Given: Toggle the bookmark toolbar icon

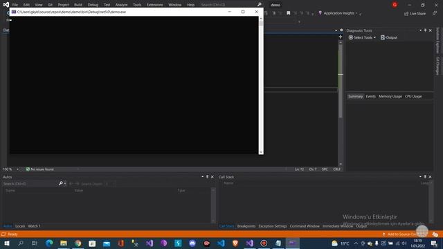Looking at the screenshot, I should 288,13.
